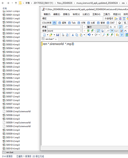Select 50508-2.mp3.sirenworld in file list
Viewport: 128px width, 158px height.
(x=17, y=112)
